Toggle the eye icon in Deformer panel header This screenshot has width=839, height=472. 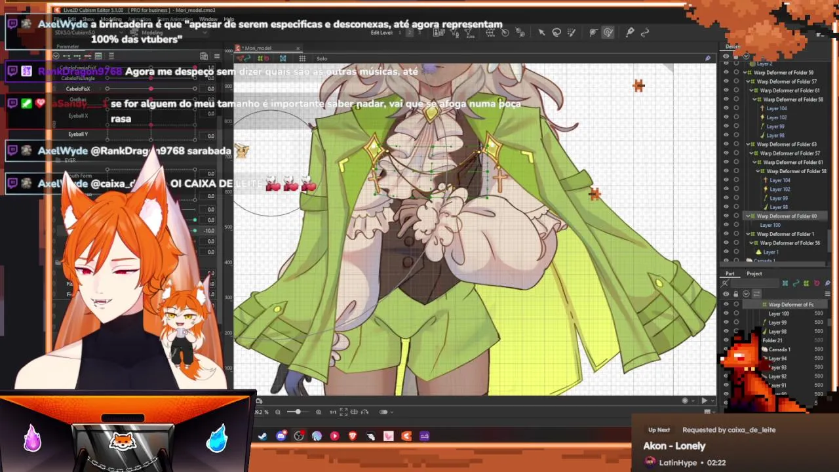click(x=726, y=56)
